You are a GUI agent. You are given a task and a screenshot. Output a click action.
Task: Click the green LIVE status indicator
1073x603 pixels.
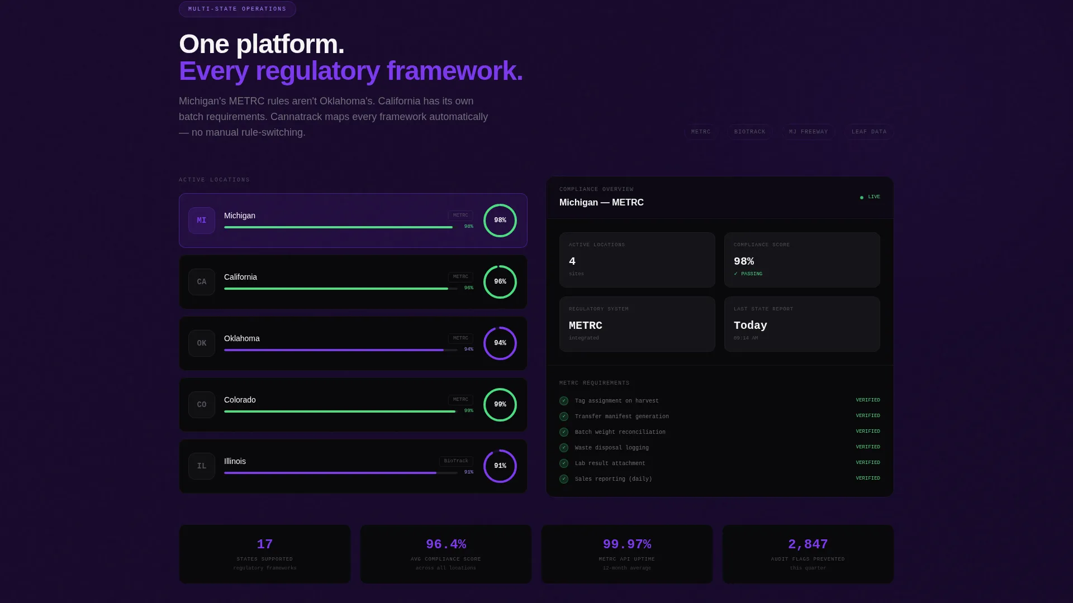pyautogui.click(x=870, y=197)
